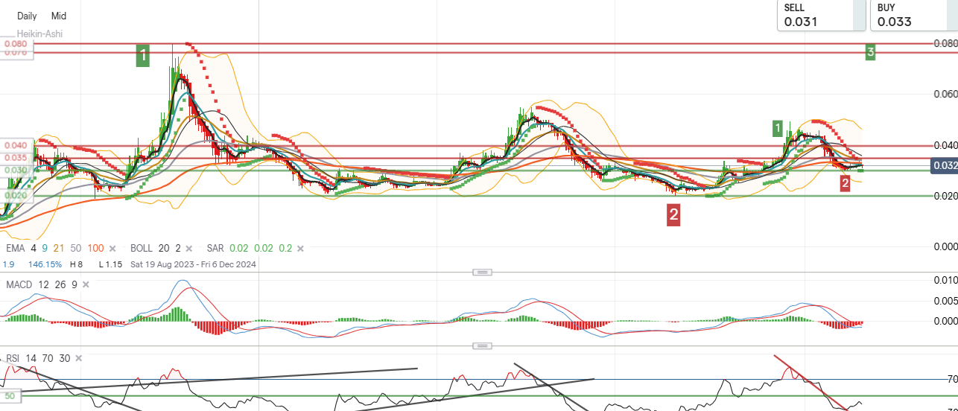Click the green 3 marker on the chart

[869, 52]
